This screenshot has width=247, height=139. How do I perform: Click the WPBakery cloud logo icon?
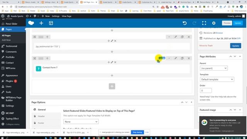(31, 23)
